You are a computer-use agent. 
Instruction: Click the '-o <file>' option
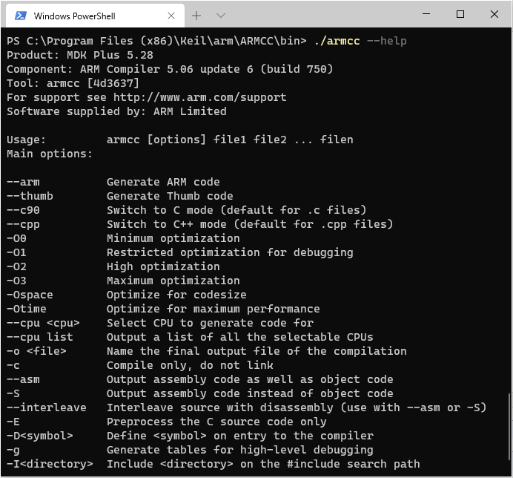(x=36, y=351)
